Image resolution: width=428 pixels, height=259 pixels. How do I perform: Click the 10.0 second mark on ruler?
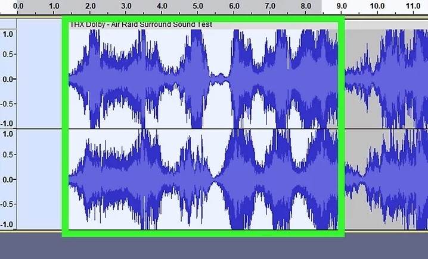377,6
